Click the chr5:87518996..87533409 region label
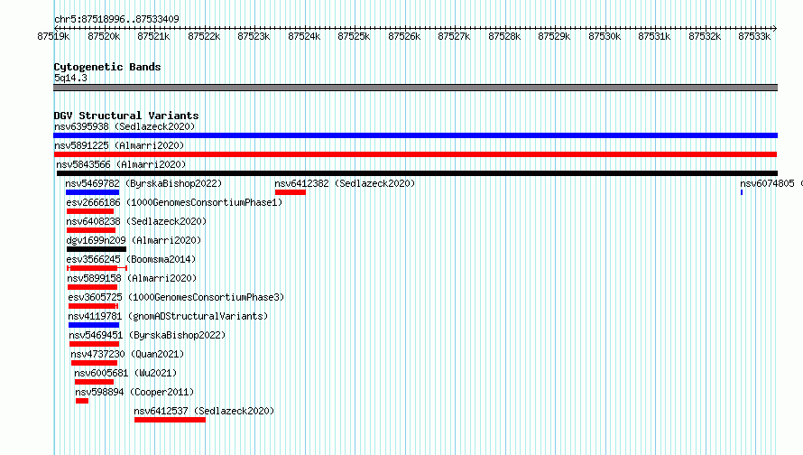 pos(116,19)
